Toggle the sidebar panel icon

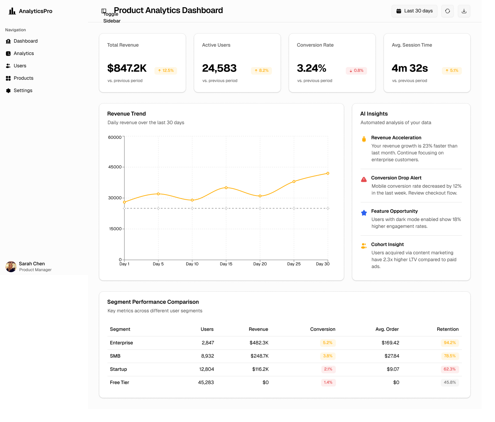[104, 11]
